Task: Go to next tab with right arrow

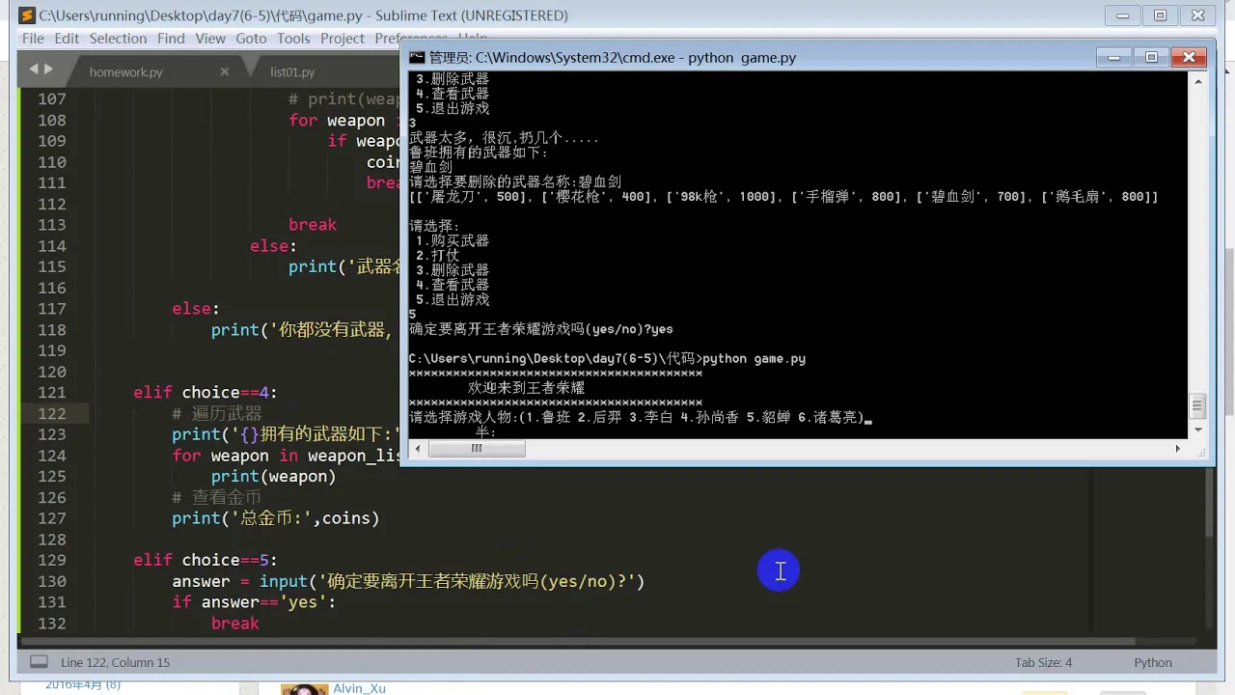Action: pos(48,69)
